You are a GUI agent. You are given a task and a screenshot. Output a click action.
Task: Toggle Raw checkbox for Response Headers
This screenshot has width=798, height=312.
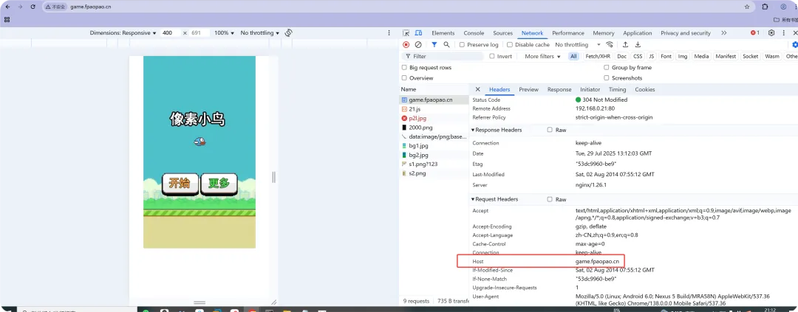tap(550, 130)
